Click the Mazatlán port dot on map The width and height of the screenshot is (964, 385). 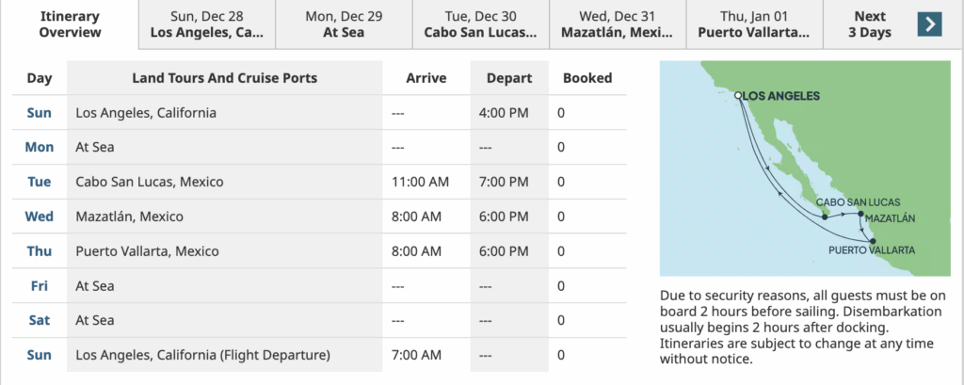(860, 214)
